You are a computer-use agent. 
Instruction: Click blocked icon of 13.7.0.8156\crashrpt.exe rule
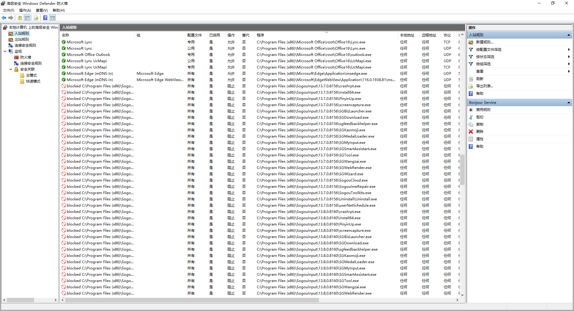click(x=64, y=86)
